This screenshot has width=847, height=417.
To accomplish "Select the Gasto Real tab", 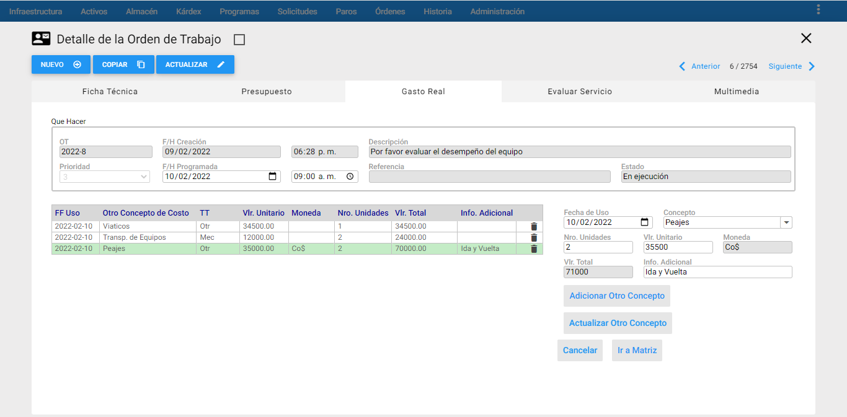I will (423, 91).
